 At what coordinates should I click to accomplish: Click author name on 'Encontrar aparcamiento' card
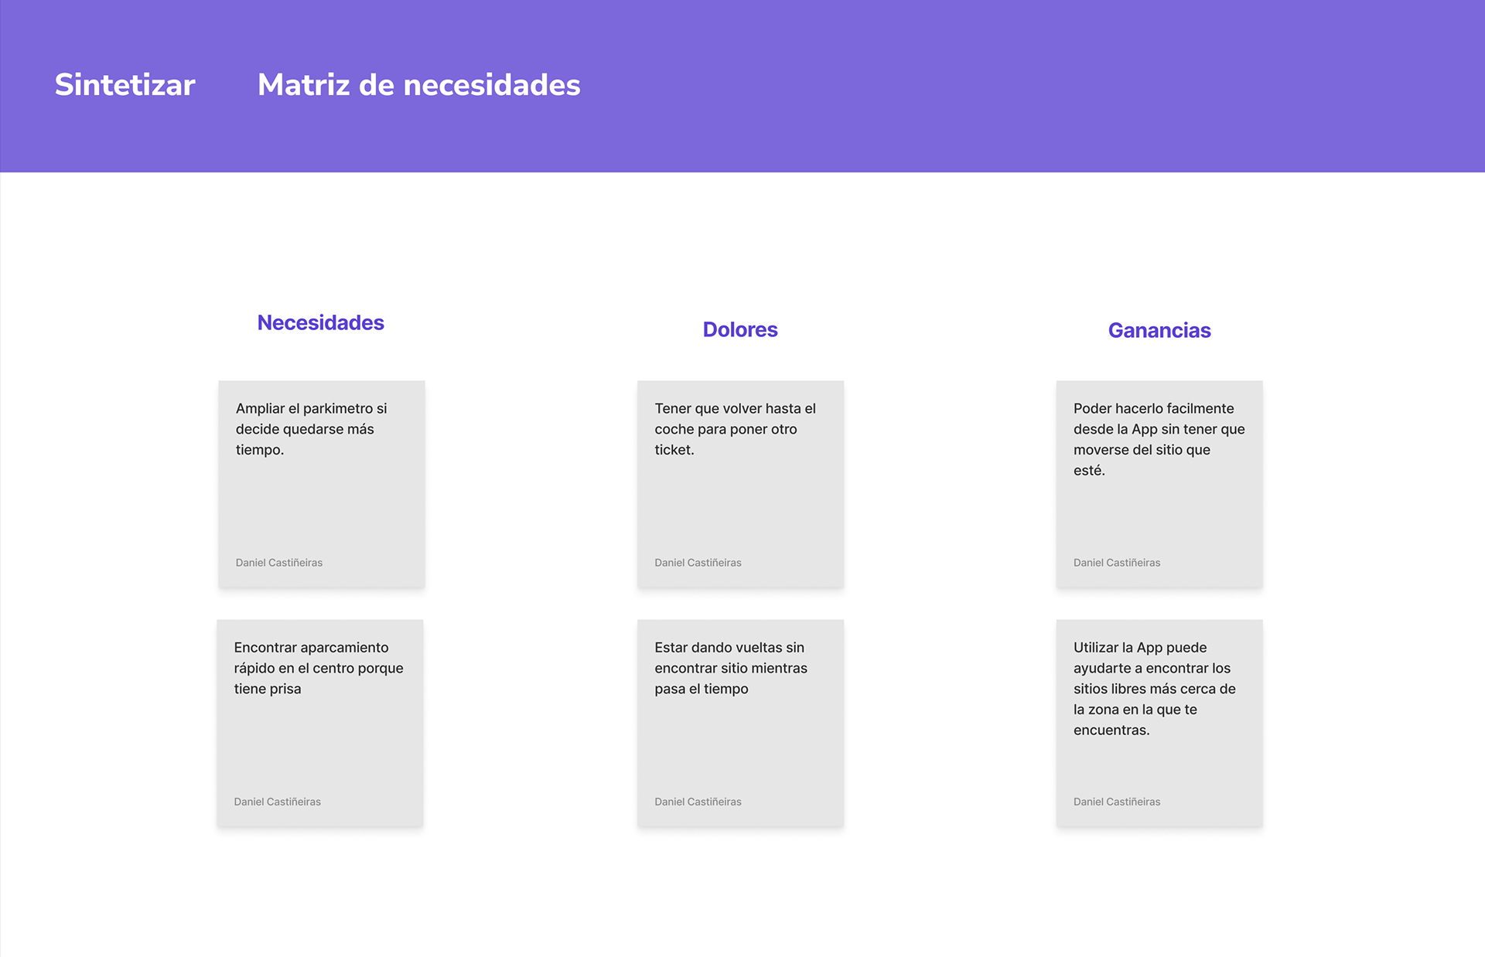coord(278,802)
